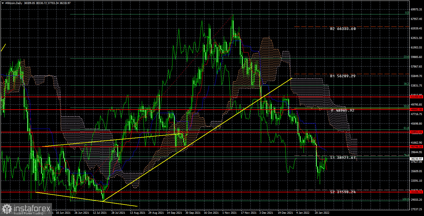Viewport: 424px width, 216px height.
Task: Click 47716.76 on the price axis
Action: (416, 114)
